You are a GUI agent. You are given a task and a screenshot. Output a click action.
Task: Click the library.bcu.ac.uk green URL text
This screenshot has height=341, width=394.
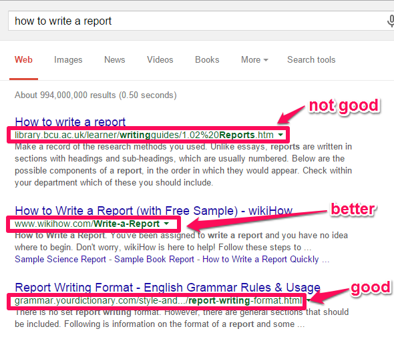pos(144,135)
